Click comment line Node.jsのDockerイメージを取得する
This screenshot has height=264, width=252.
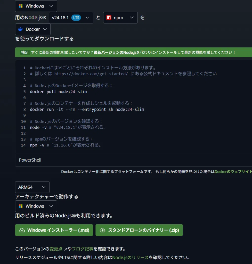pyautogui.click(x=71, y=86)
